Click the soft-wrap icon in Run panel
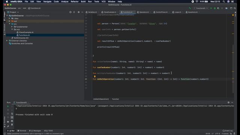This screenshot has width=240, height=135. pos(12,114)
